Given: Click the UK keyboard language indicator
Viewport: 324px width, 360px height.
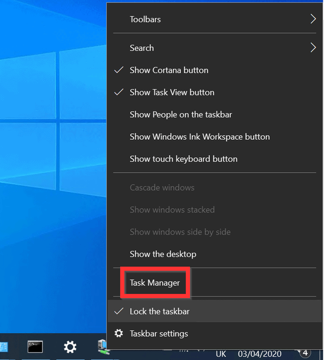Looking at the screenshot, I should [x=221, y=354].
